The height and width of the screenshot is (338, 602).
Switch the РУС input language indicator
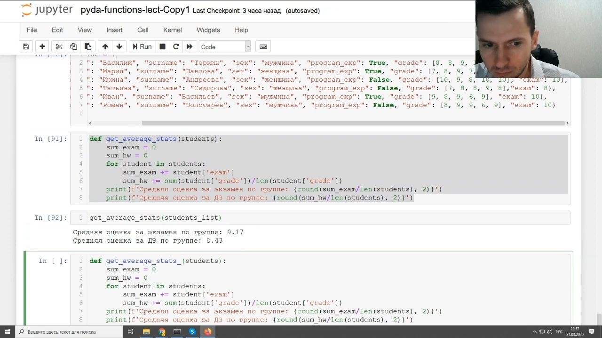click(559, 332)
